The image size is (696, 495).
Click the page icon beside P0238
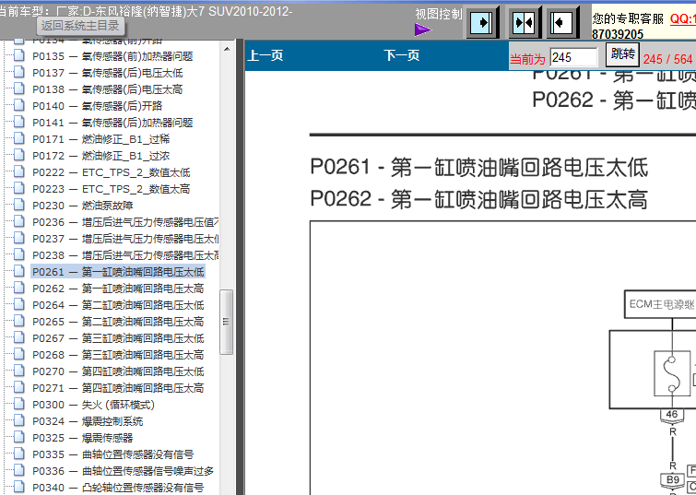click(19, 254)
